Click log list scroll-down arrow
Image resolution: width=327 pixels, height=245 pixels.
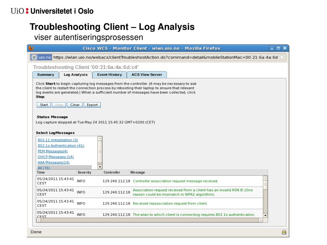100,167
